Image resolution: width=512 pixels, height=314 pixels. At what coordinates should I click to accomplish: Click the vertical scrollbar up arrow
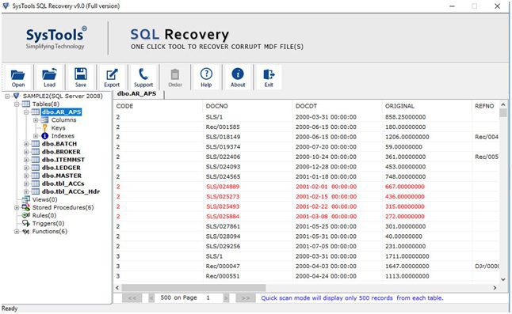503,104
